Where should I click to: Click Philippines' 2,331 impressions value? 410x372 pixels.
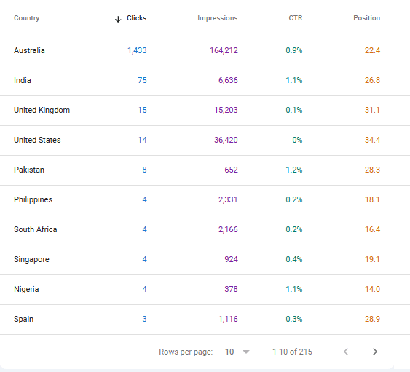pyautogui.click(x=228, y=199)
